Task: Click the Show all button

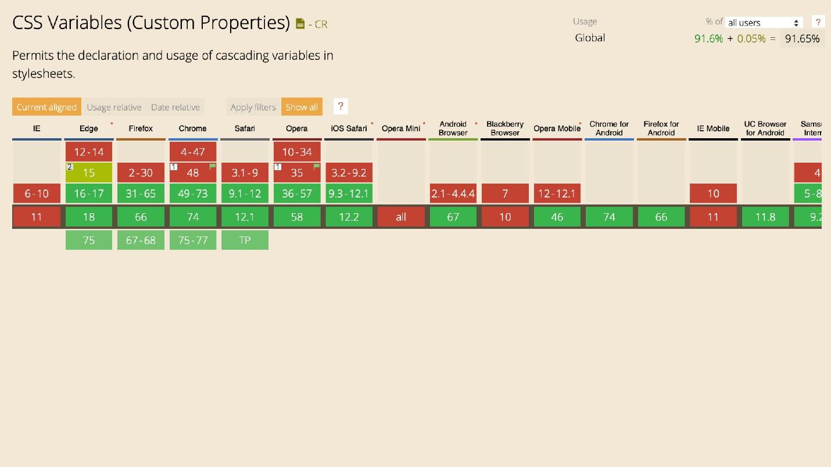Action: point(302,107)
